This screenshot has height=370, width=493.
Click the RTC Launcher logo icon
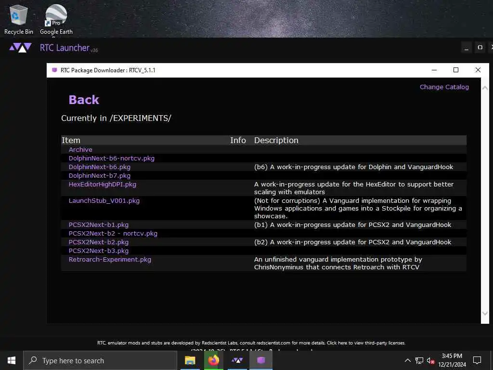coord(20,48)
